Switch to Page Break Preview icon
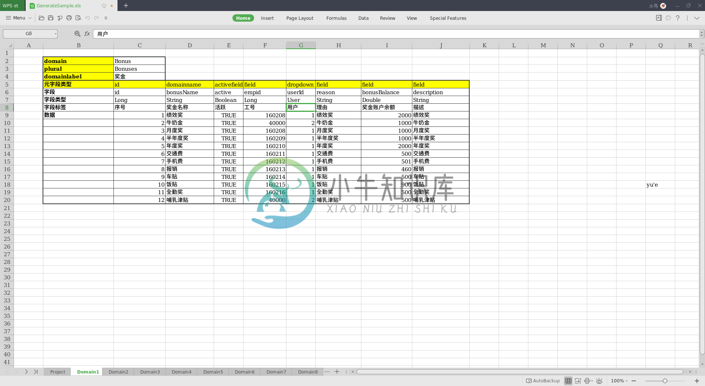This screenshot has width=705, height=386. 578,381
